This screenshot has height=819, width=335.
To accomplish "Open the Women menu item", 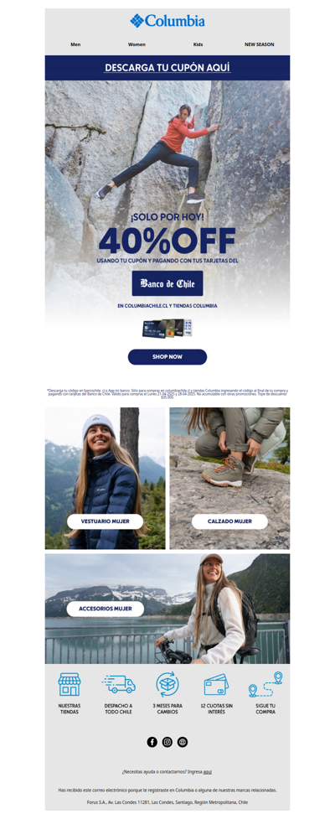I will click(137, 44).
